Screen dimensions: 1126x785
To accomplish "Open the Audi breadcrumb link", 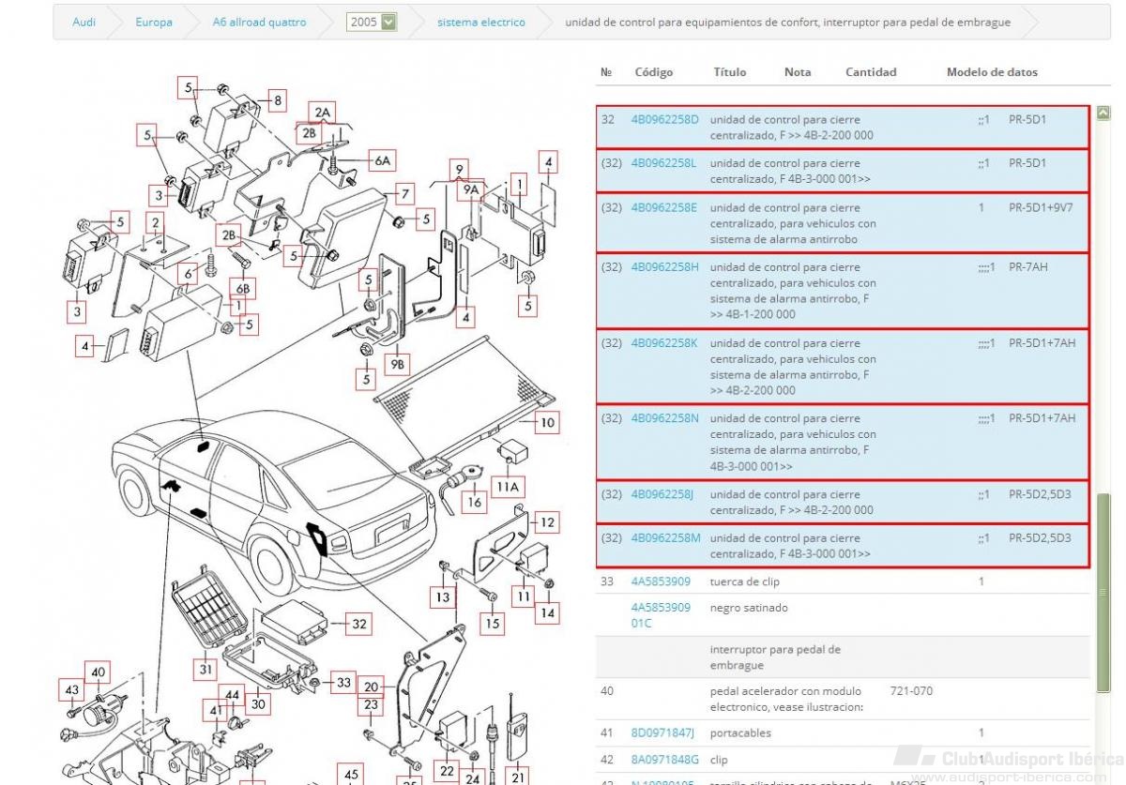I will [84, 22].
